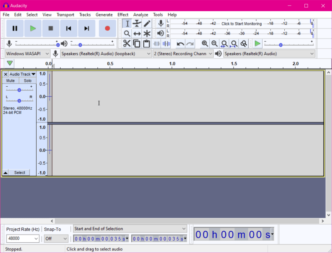Viewport: 332px width, 253px height.
Task: Mute the Audio Track
Action: [10, 81]
